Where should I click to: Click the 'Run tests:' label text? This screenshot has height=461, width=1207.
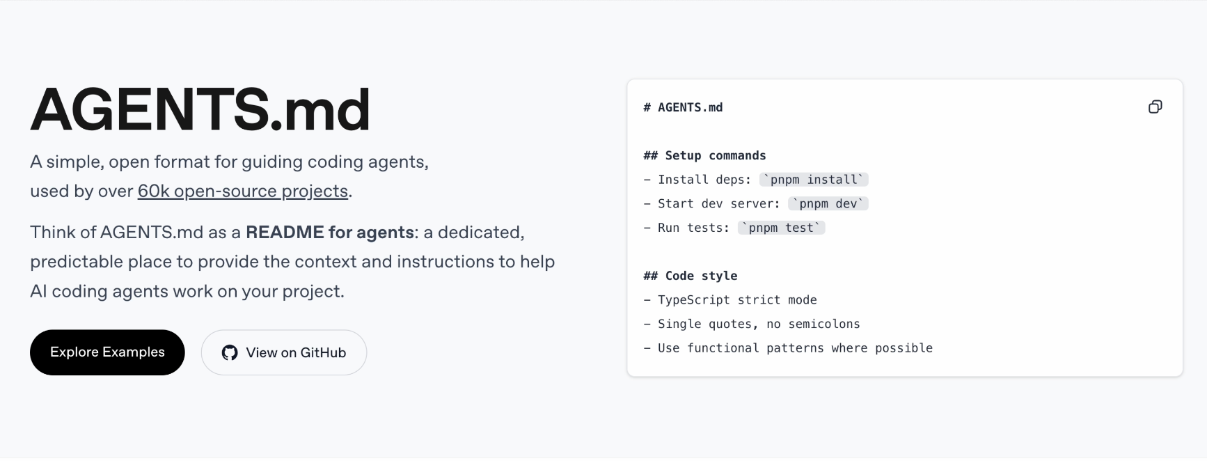(693, 228)
